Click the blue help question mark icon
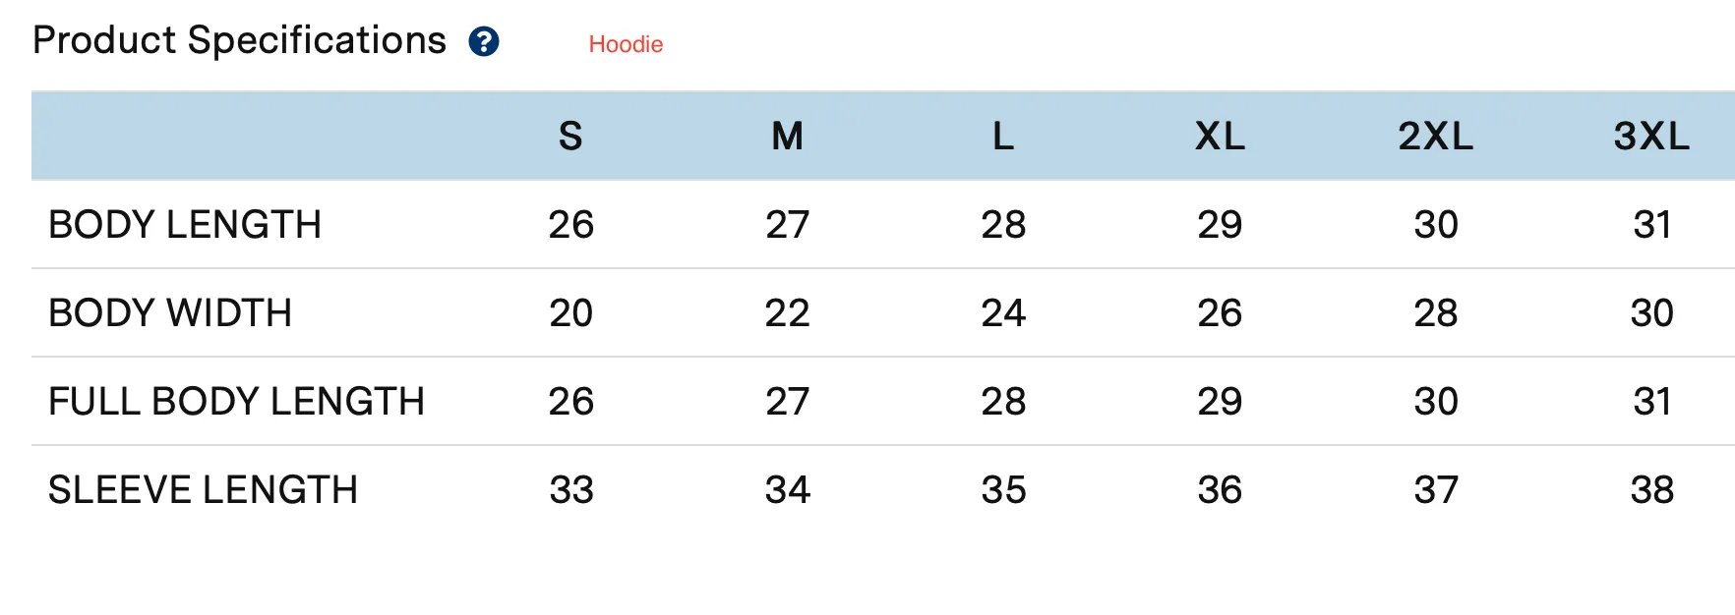This screenshot has height=615, width=1735. (x=484, y=42)
